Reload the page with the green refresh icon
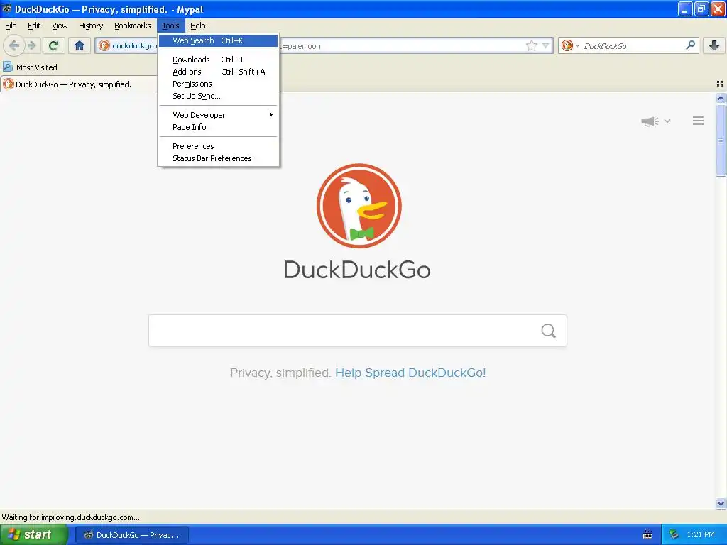The width and height of the screenshot is (727, 545). (54, 45)
